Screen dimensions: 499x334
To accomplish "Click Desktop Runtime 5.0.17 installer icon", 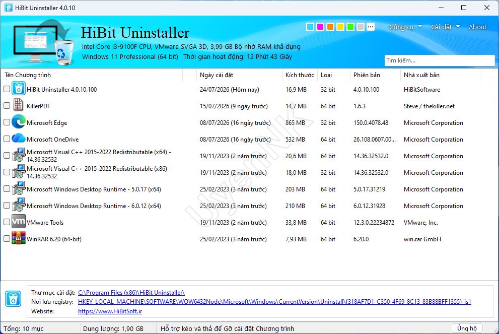I will [19, 188].
